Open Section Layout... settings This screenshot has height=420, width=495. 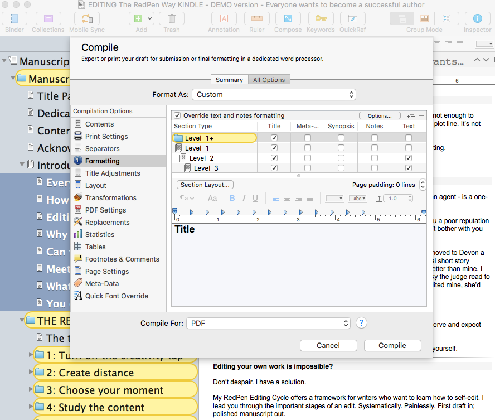pyautogui.click(x=205, y=185)
